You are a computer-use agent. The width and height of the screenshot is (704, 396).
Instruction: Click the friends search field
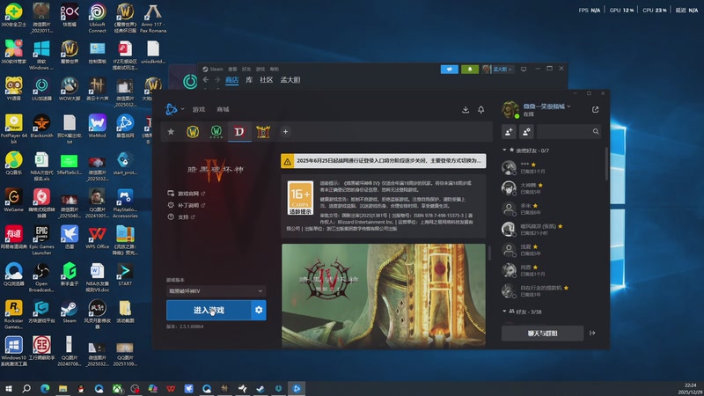(568, 131)
